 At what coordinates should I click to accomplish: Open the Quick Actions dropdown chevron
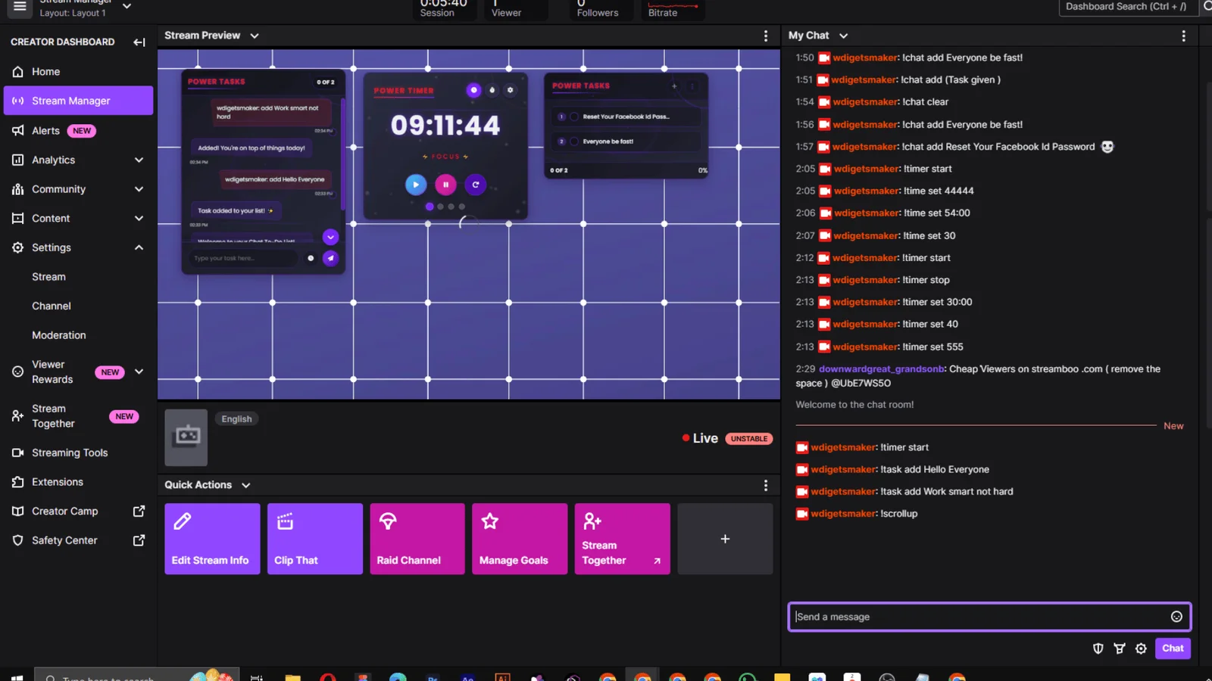tap(246, 485)
